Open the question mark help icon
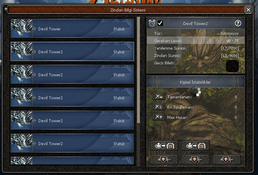 tap(238, 23)
